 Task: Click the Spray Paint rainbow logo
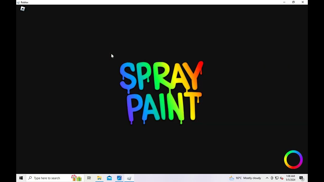[x=161, y=93]
